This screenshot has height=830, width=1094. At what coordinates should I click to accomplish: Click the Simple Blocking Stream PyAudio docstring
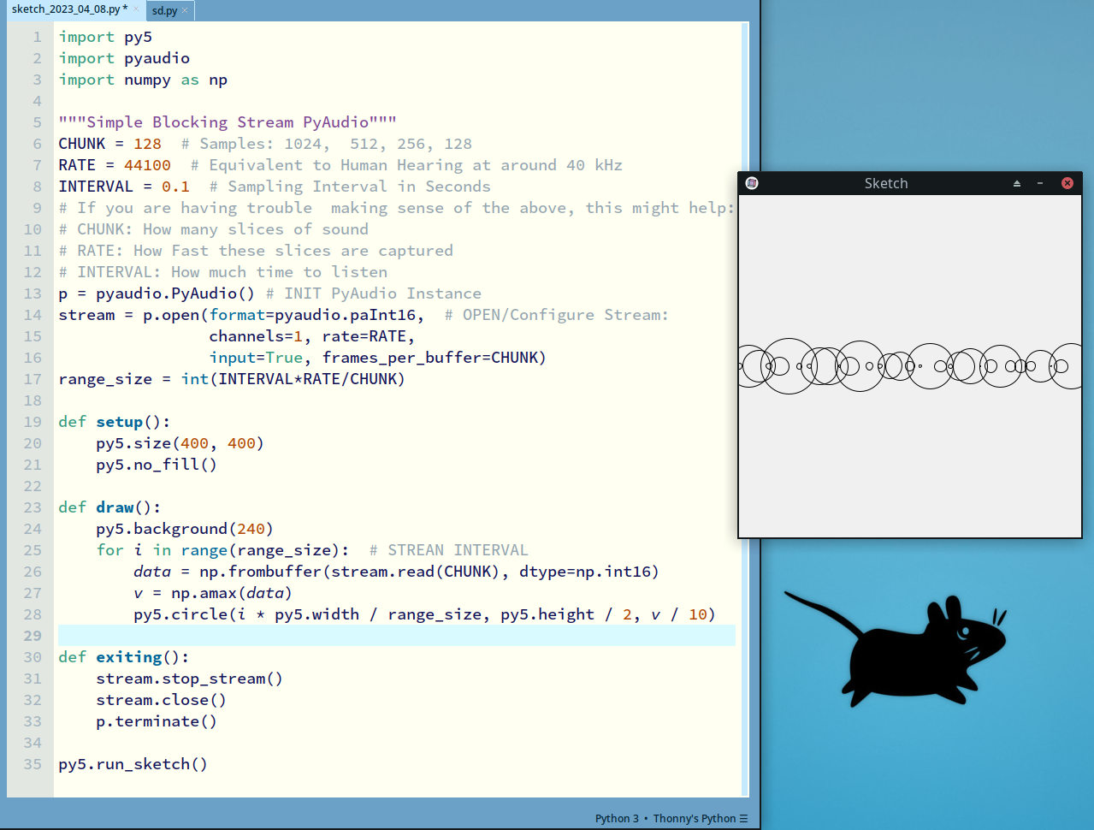coord(228,122)
